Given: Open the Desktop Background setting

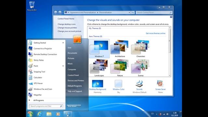Looking at the screenshot, I should tap(97, 87).
